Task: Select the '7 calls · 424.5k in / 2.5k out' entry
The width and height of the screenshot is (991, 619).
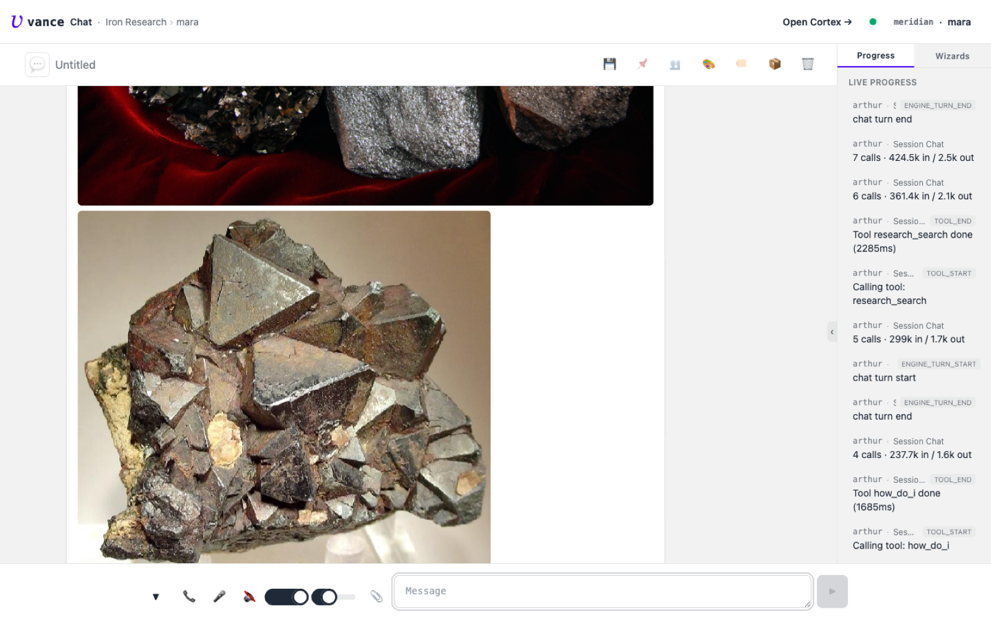Action: [914, 151]
